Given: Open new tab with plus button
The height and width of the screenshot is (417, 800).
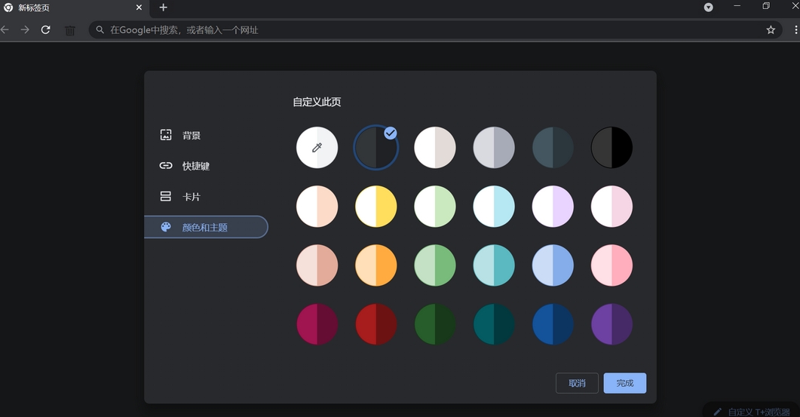Looking at the screenshot, I should point(163,8).
